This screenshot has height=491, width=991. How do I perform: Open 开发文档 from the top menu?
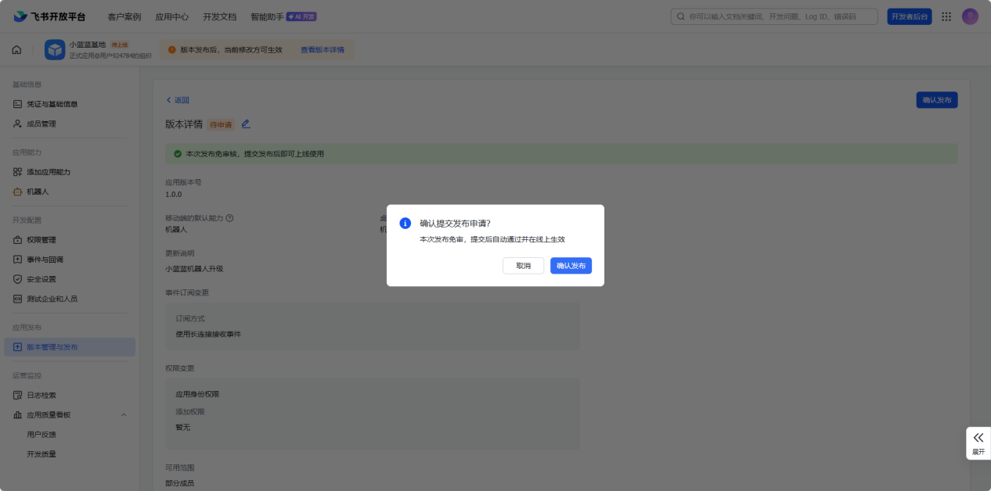(219, 16)
